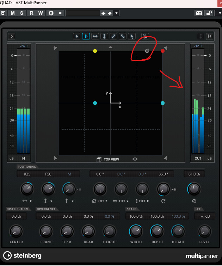Click the radius knob below 61.0 %

[x=194, y=189]
